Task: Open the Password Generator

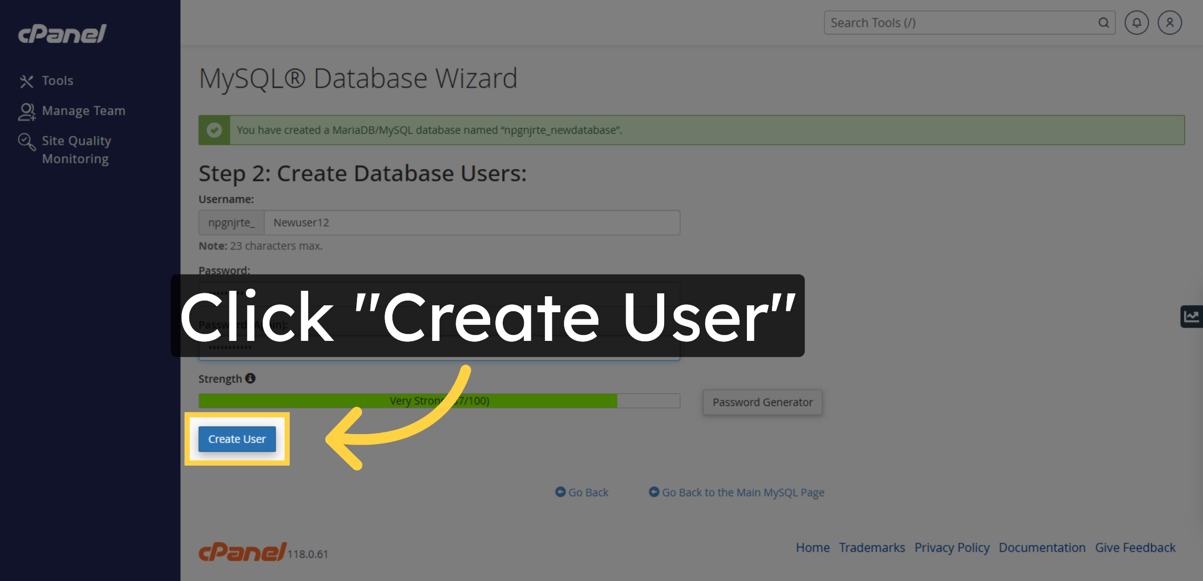Action: tap(762, 402)
